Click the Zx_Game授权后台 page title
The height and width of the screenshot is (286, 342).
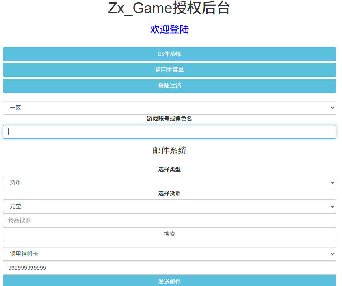pos(169,9)
